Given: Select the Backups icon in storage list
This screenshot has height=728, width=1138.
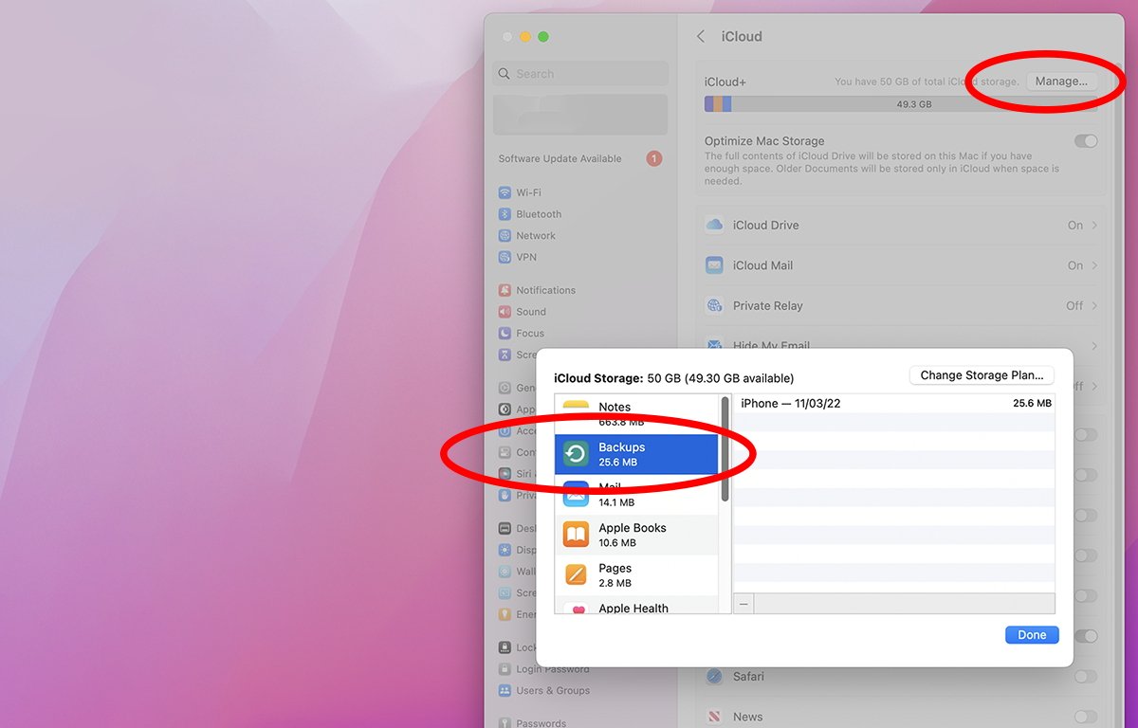Looking at the screenshot, I should [x=576, y=454].
